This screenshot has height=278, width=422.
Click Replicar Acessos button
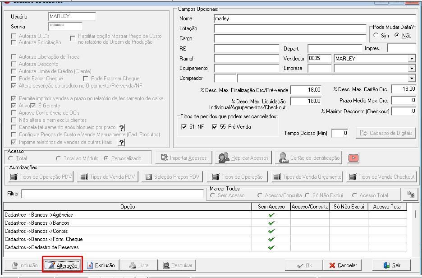[x=243, y=158]
